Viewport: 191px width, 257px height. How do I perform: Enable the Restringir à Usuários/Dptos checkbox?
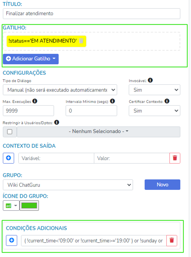pos(10,132)
